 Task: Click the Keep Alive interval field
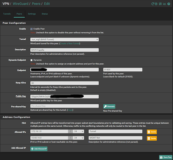point(64,83)
